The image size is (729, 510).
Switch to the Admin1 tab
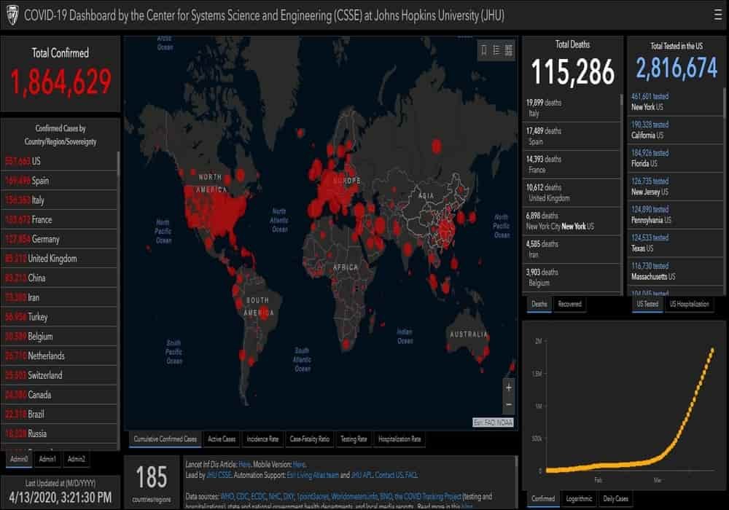click(x=47, y=459)
